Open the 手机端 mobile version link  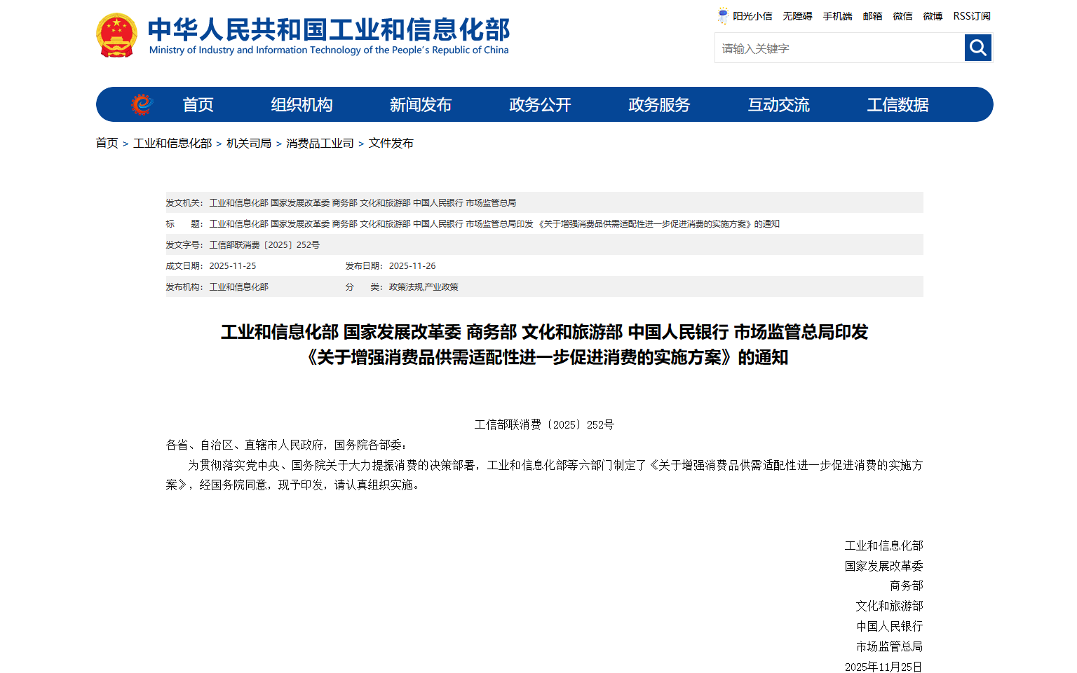(x=837, y=16)
